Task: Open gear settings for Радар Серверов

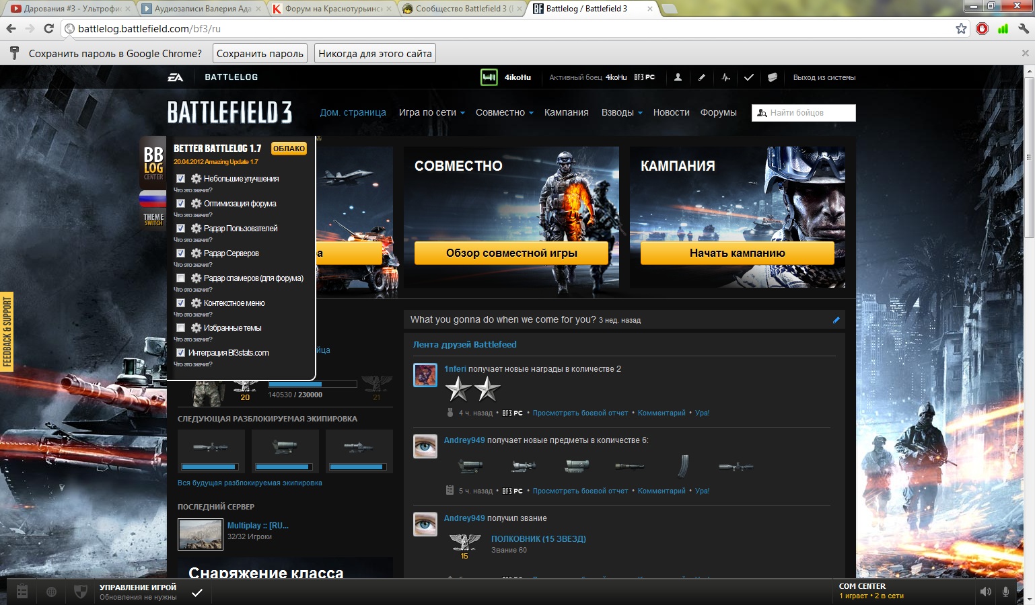Action: pyautogui.click(x=196, y=253)
